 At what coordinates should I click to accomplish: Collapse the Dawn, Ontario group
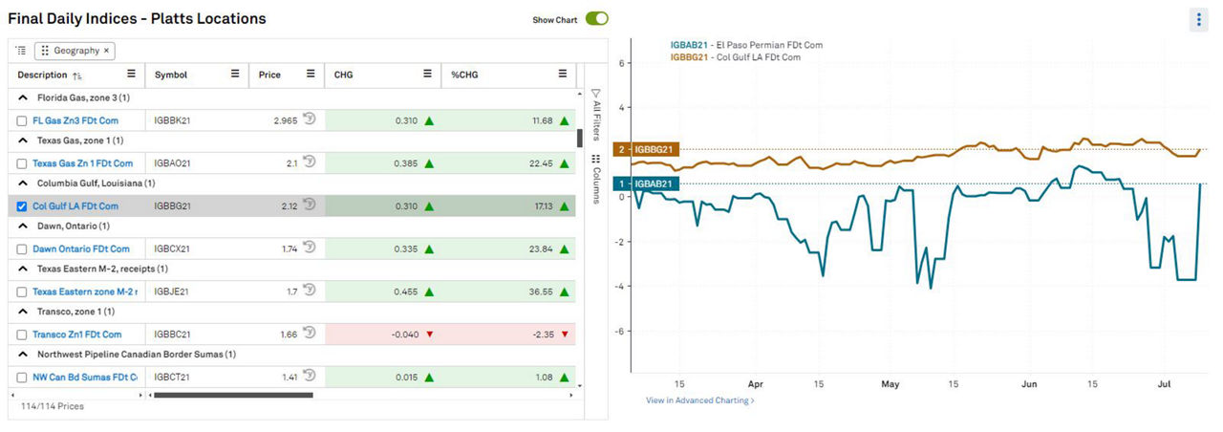click(x=22, y=227)
